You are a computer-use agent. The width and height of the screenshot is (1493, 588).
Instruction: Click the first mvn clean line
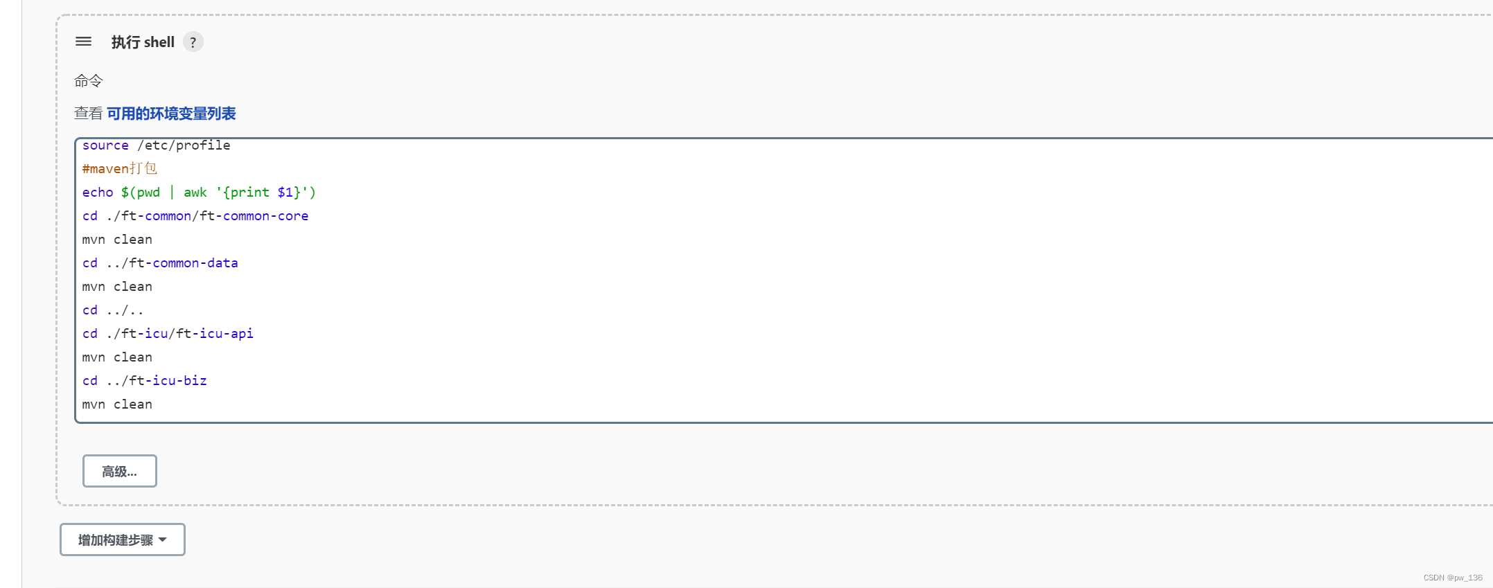click(117, 239)
